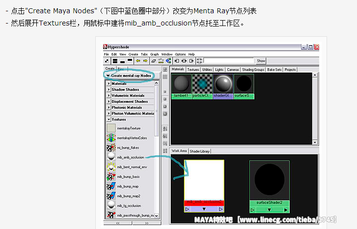Open mib_amb_occlusion2 node center down-arrow menu
Viewport: 357px width, 229px height.
click(204, 209)
